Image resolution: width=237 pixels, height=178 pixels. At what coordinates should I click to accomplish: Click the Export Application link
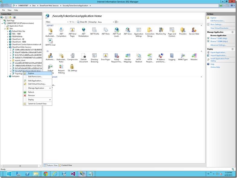click(x=218, y=53)
